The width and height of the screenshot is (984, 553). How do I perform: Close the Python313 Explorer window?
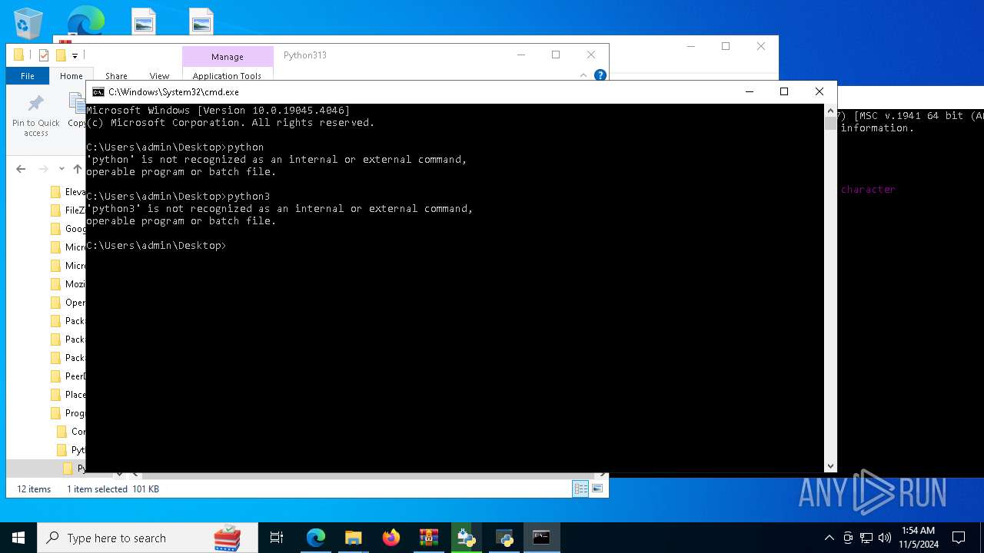tap(591, 55)
